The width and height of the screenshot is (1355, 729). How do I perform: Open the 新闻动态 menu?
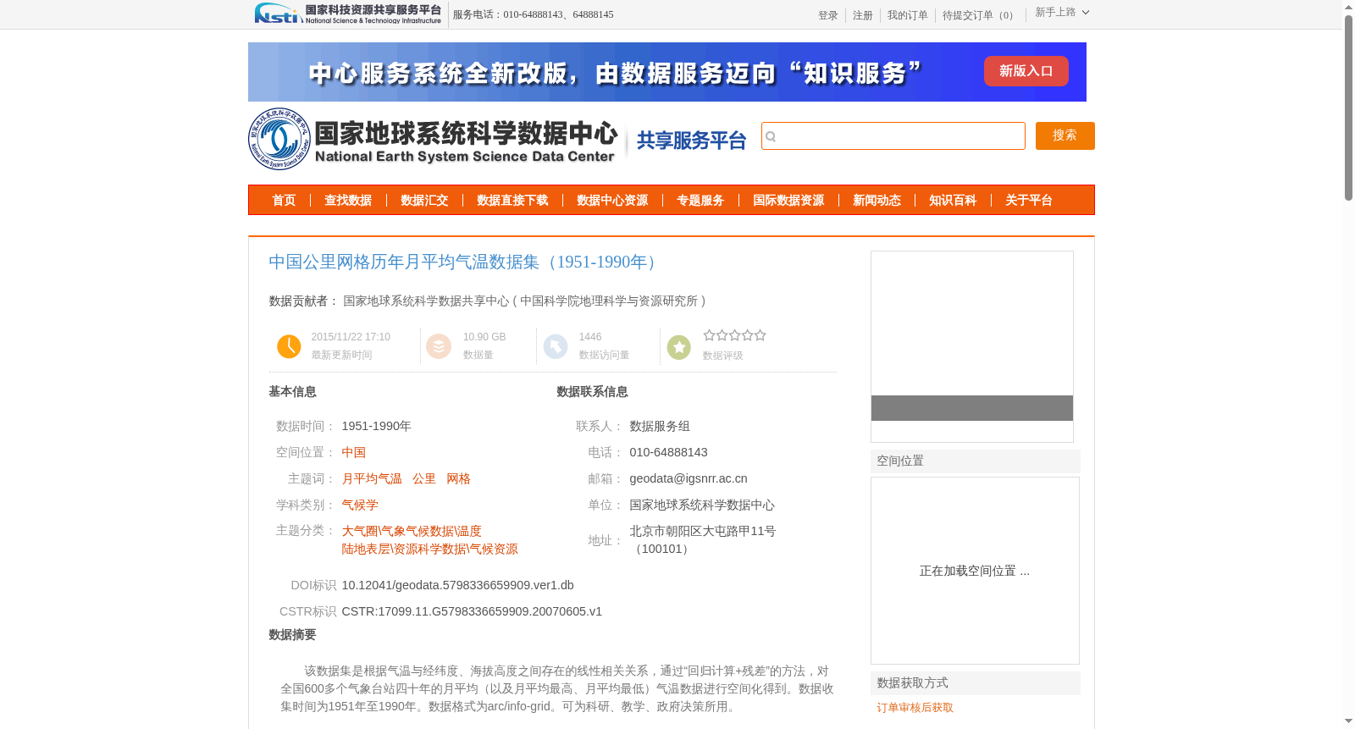pos(877,201)
